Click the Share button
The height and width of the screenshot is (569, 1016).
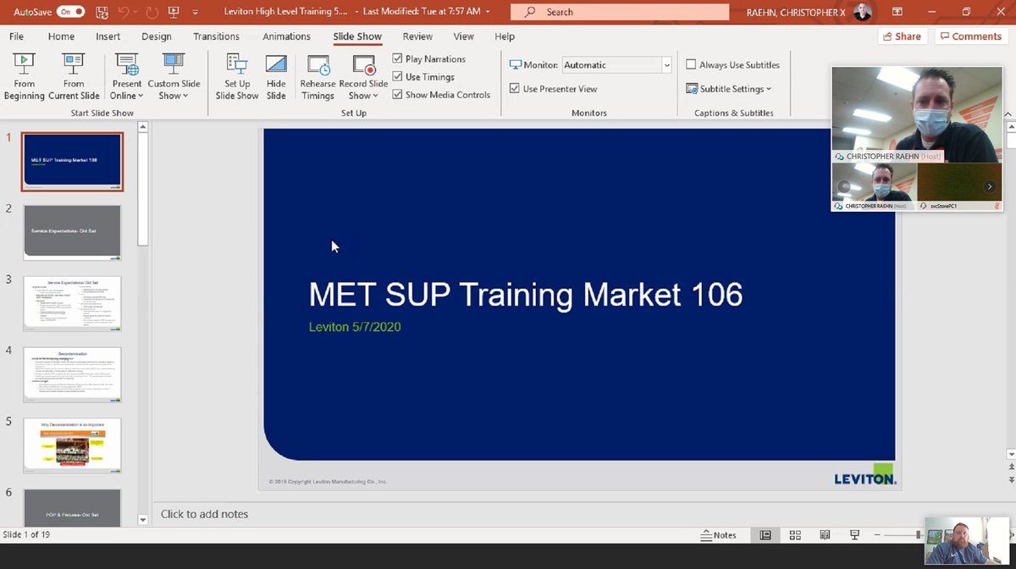pyautogui.click(x=902, y=36)
